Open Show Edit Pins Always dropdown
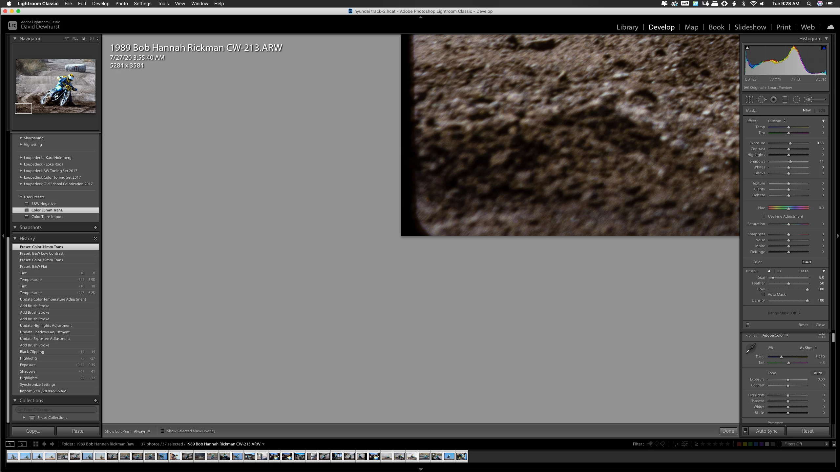Screen dimensions: 840x472 click(142, 431)
